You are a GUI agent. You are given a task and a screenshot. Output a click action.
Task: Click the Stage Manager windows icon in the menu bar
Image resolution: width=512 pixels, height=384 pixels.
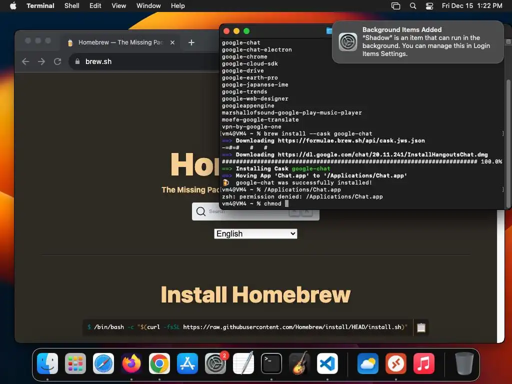396,5
